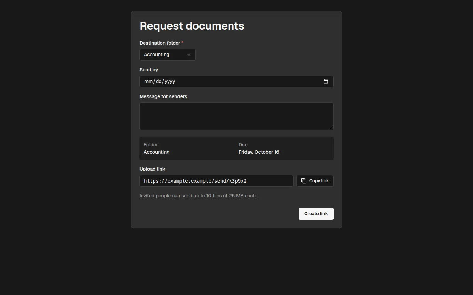The width and height of the screenshot is (473, 295).
Task: Click the 'Destination folder' label
Action: (x=160, y=43)
